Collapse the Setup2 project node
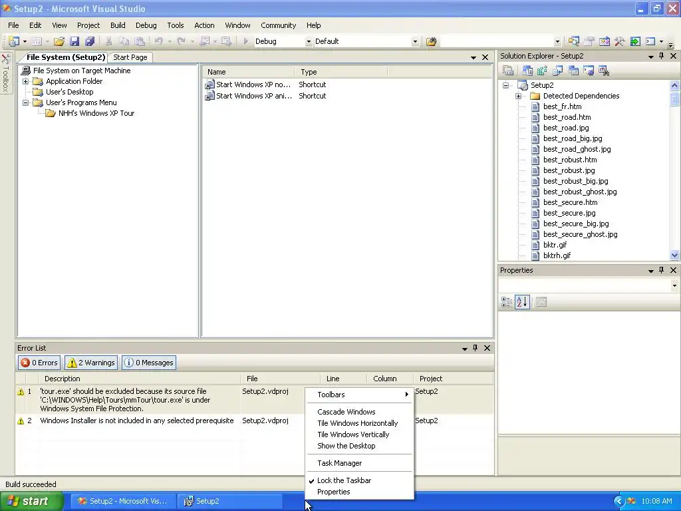Image resolution: width=681 pixels, height=511 pixels. coord(505,85)
